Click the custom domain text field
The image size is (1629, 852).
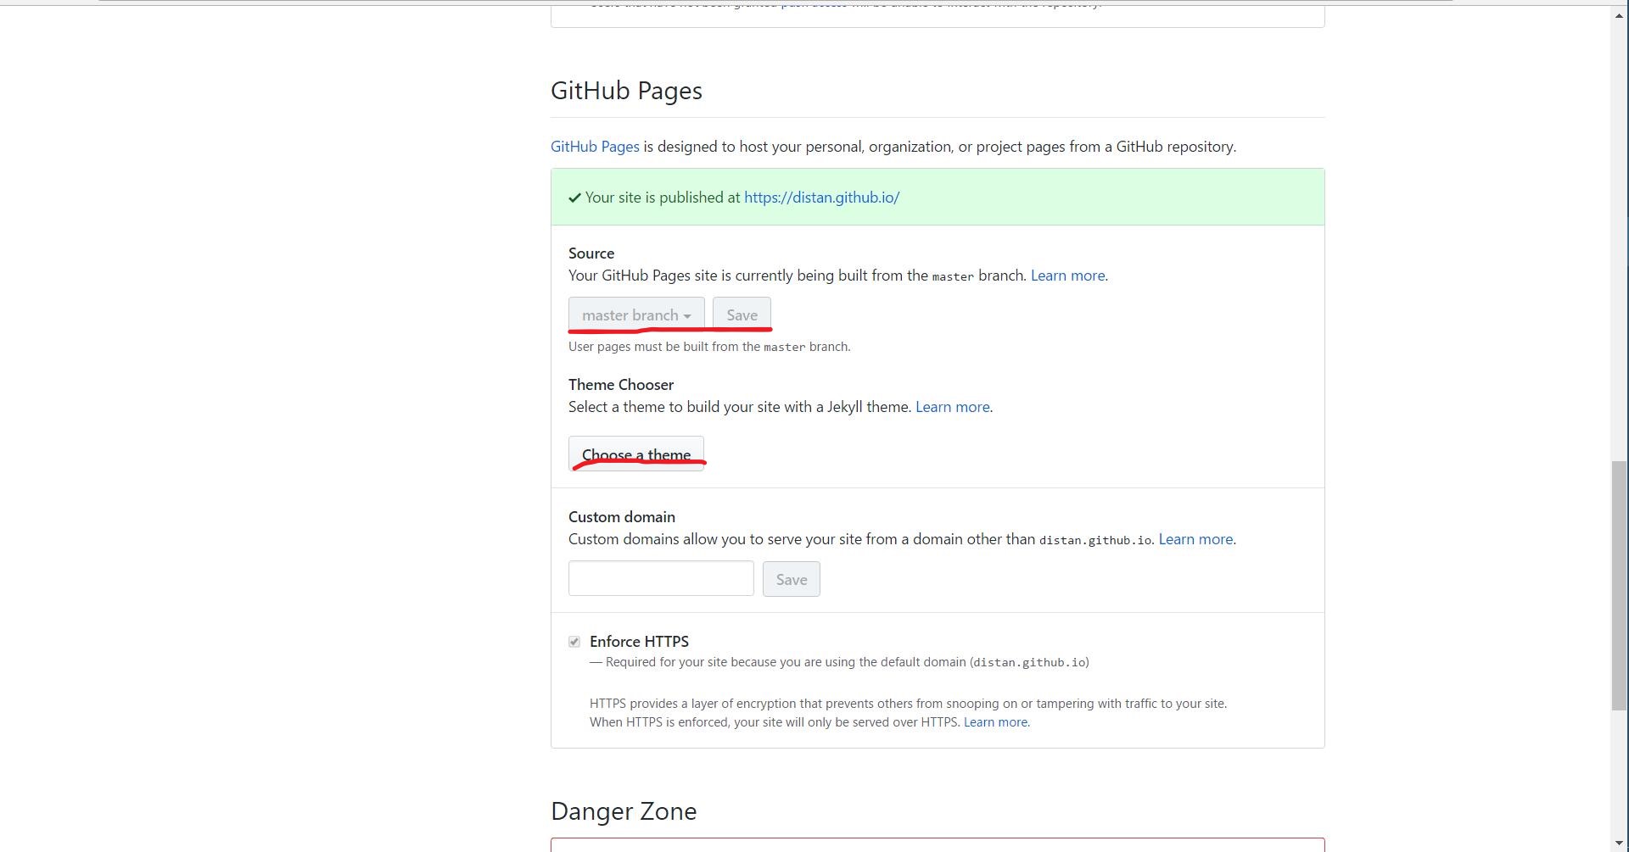coord(661,578)
